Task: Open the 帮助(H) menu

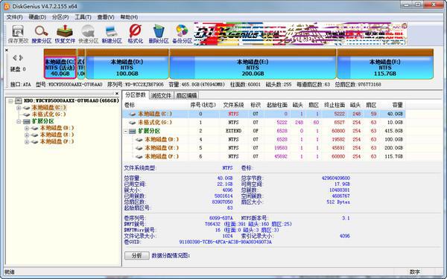Action: 129,17
